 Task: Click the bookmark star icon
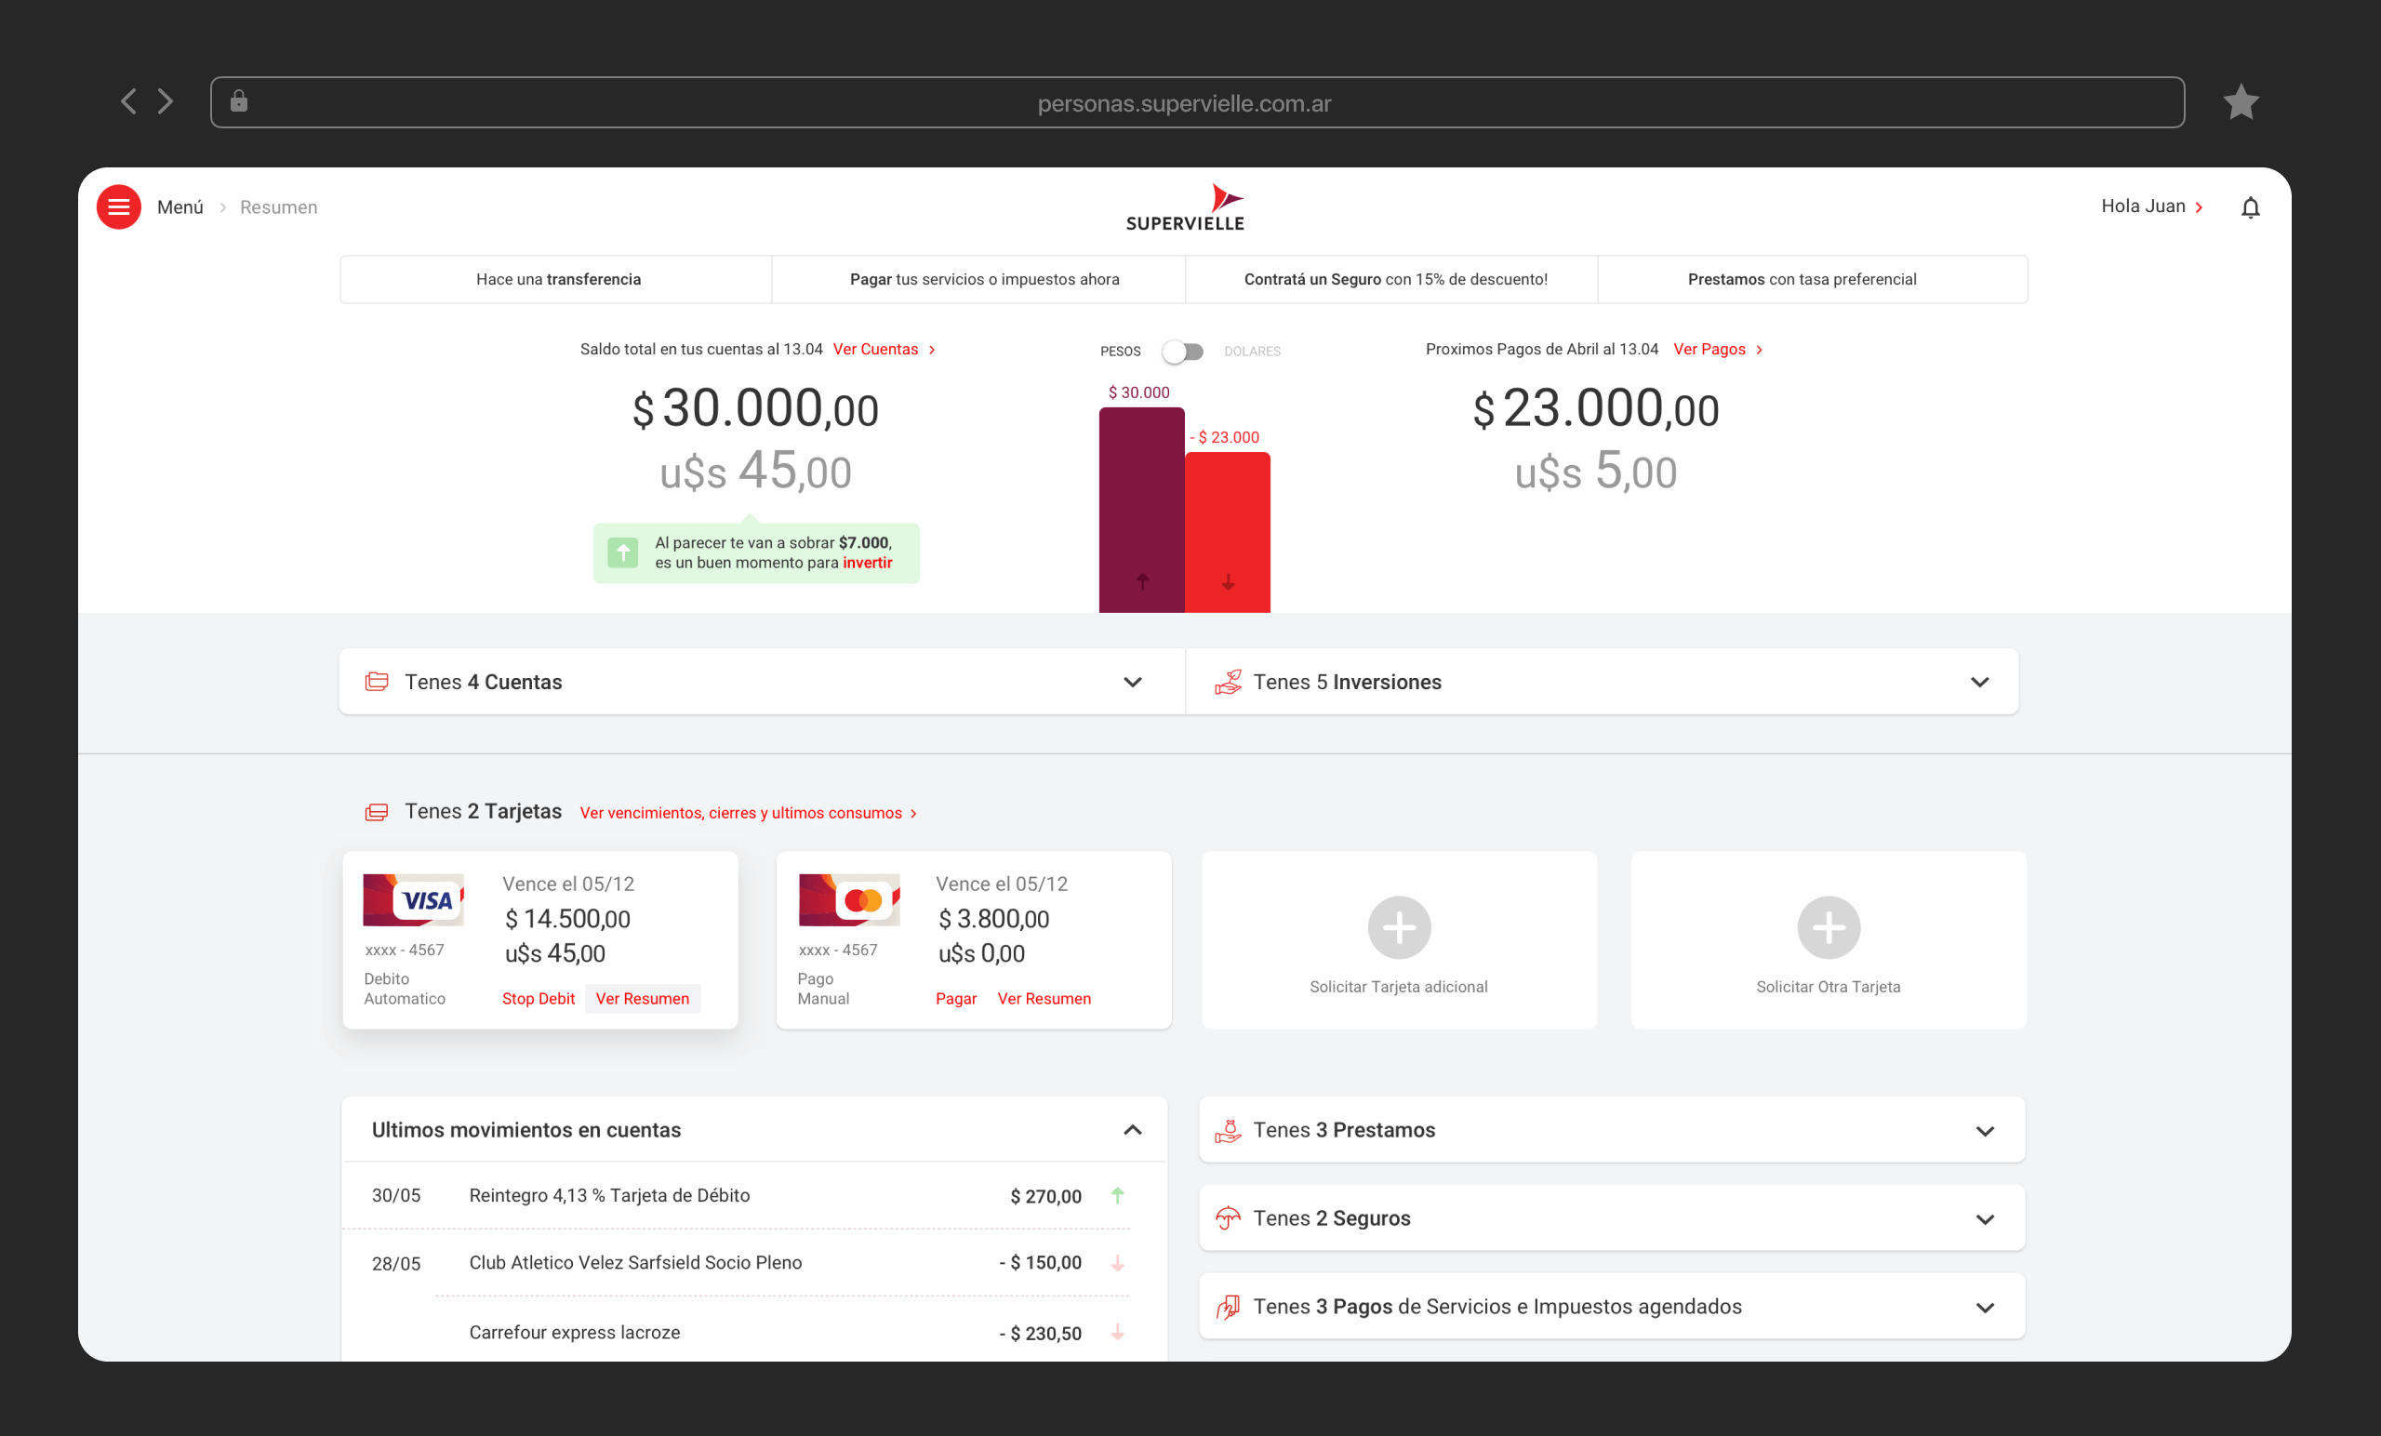tap(2241, 101)
